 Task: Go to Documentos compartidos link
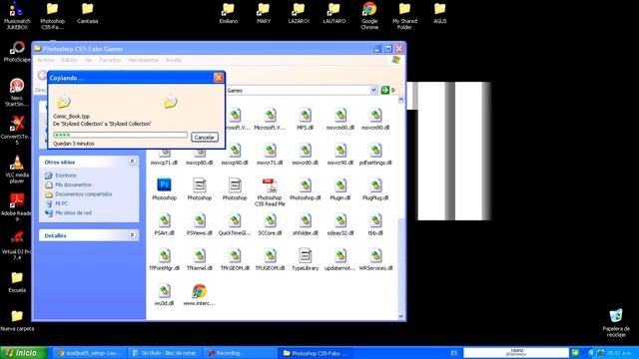point(83,194)
